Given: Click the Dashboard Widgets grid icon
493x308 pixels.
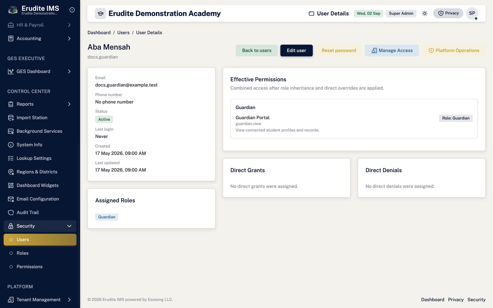Looking at the screenshot, I should point(11,185).
